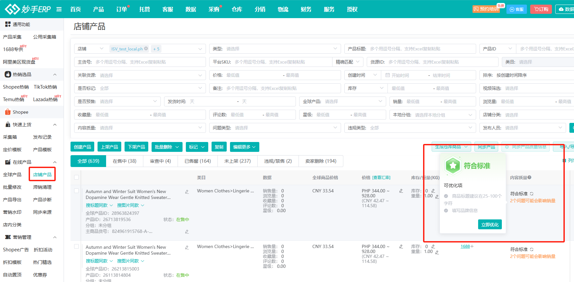Screen dimensions: 574x282
Task: Switch to the 在售中 (38) tab
Action: 124,161
